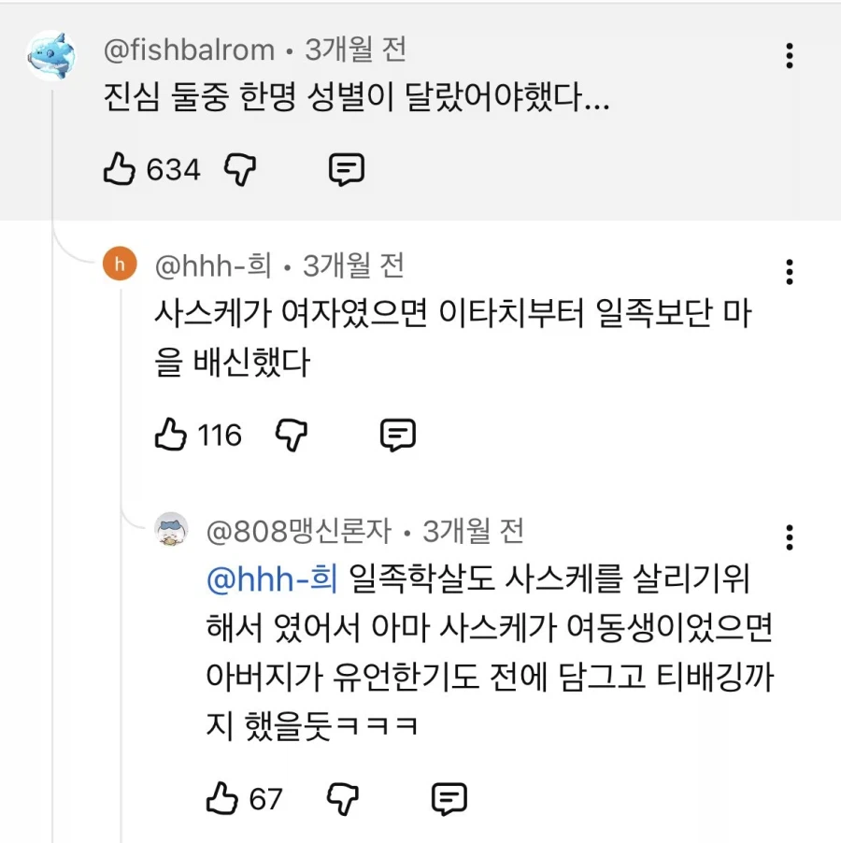
Task: Open options menu for @hhh-희's reply
Action: coord(790,272)
